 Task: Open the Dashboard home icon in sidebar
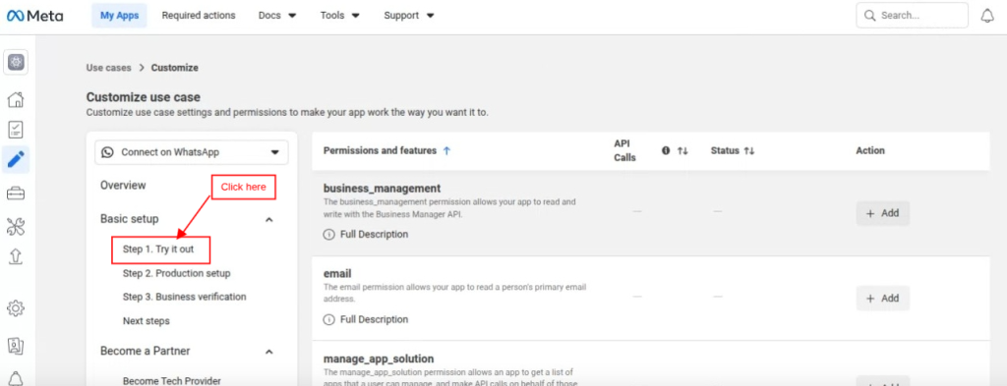(16, 99)
